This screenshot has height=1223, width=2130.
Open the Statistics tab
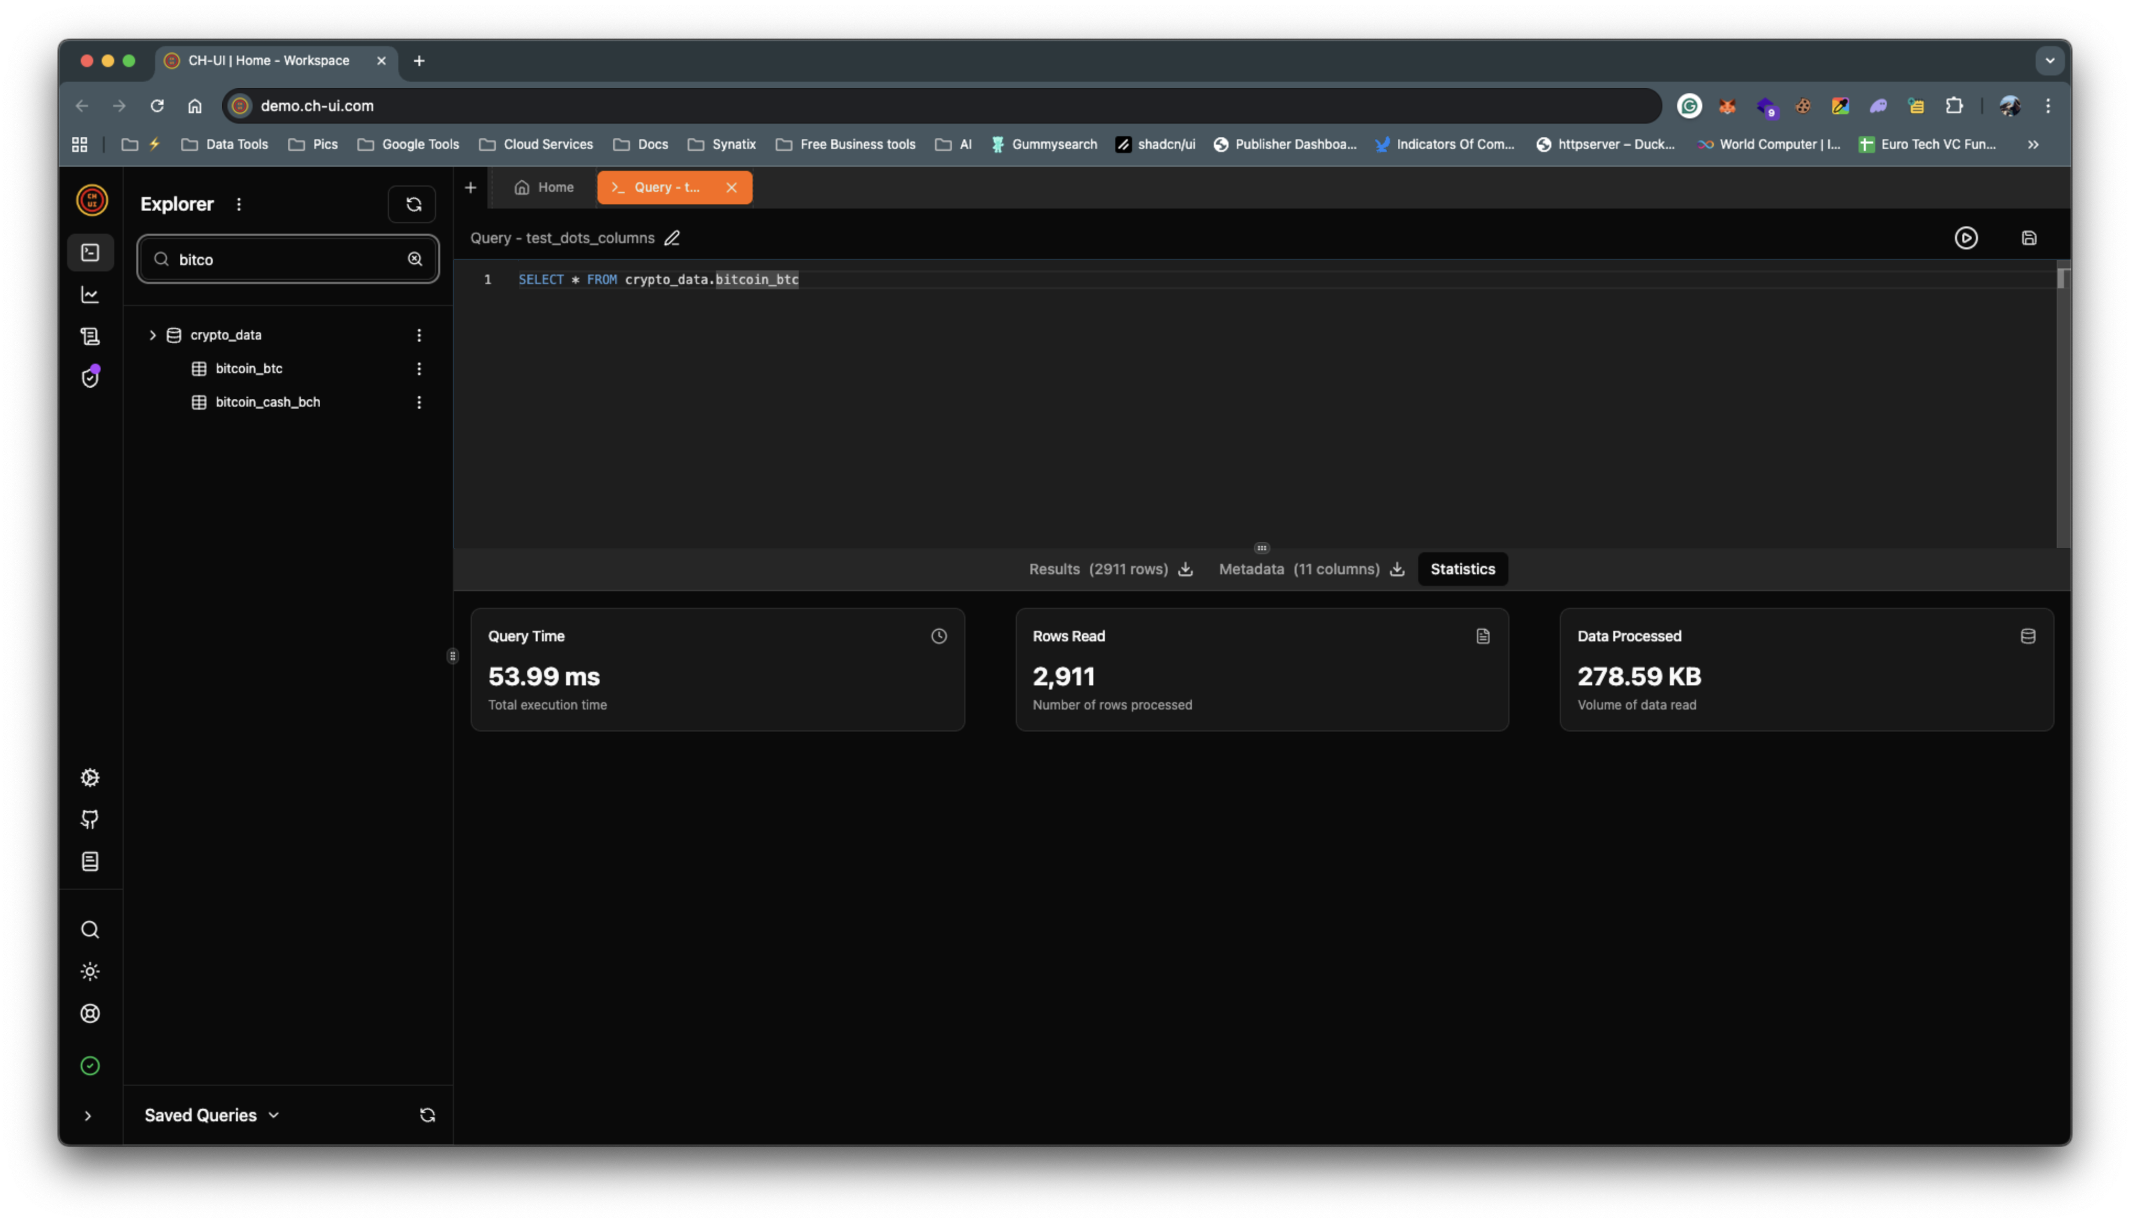tap(1462, 569)
